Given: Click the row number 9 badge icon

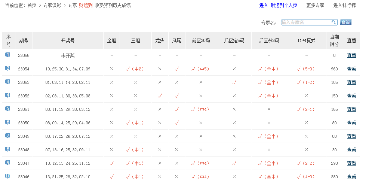Looking at the screenshot, I should pyautogui.click(x=8, y=163).
